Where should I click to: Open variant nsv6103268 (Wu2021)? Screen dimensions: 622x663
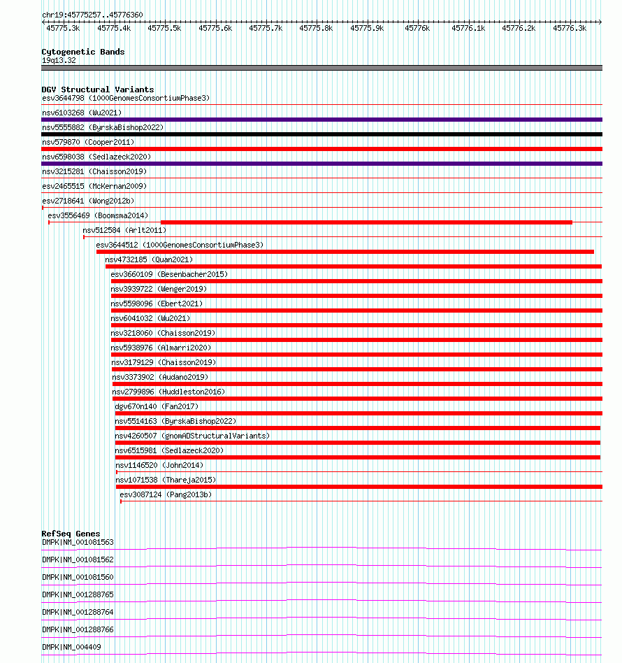coord(82,113)
